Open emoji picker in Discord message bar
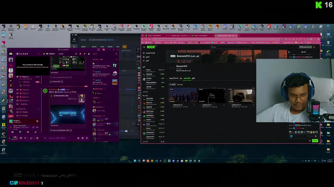334x187 pixels. click(82, 138)
